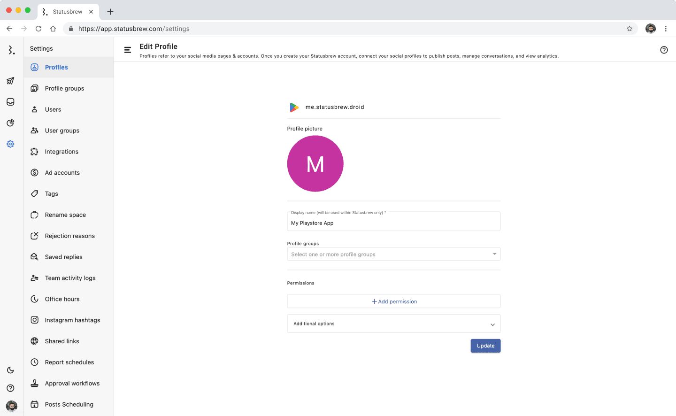
Task: Click the Office hours clock icon
Action: (x=35, y=299)
